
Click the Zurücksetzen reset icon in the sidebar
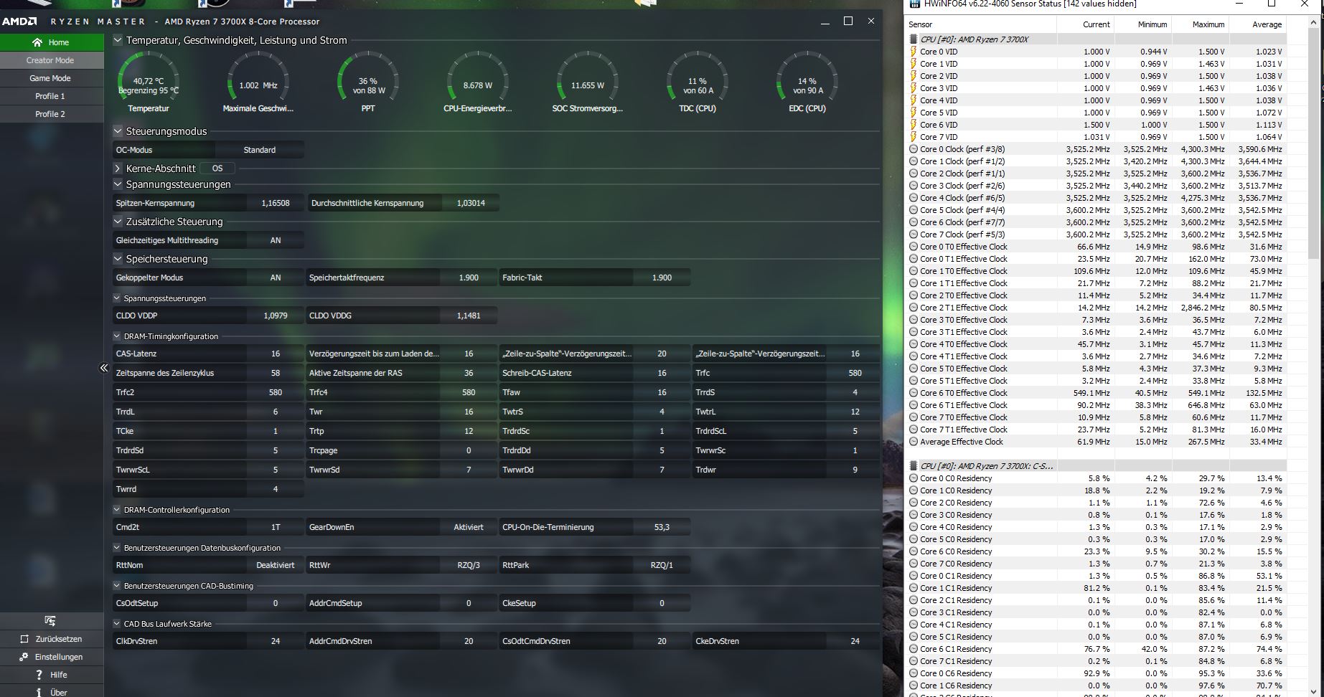pyautogui.click(x=24, y=639)
